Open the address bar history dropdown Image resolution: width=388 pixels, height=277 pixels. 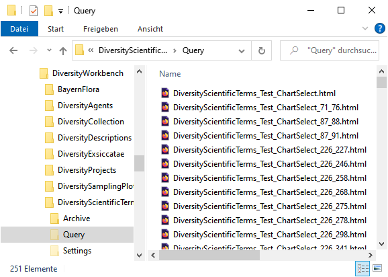(x=242, y=51)
